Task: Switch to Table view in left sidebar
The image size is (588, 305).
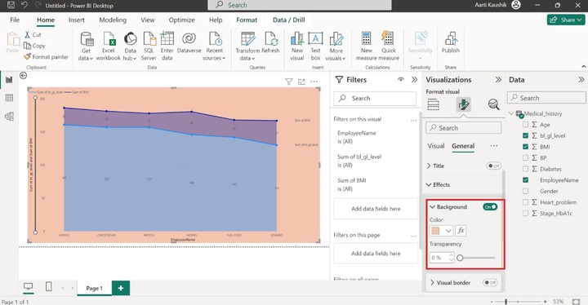Action: click(9, 98)
